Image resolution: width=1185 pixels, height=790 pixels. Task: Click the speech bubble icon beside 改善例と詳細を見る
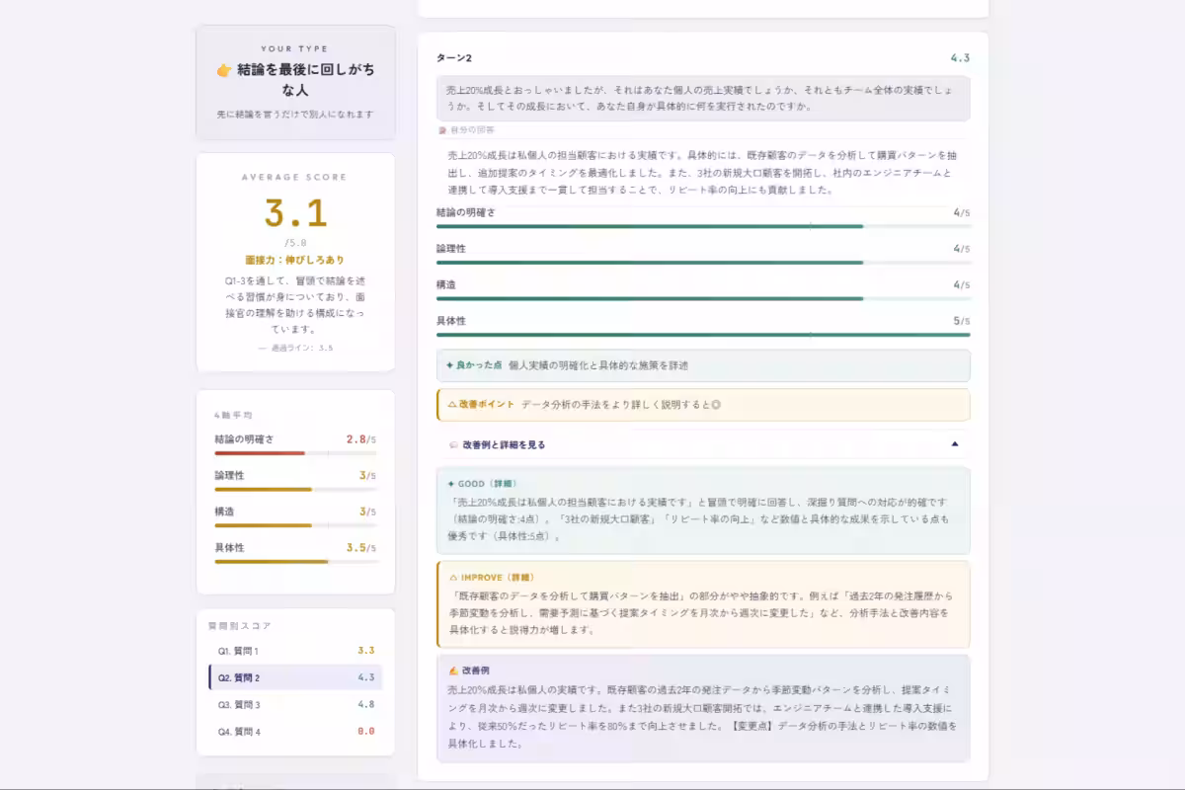coord(453,445)
